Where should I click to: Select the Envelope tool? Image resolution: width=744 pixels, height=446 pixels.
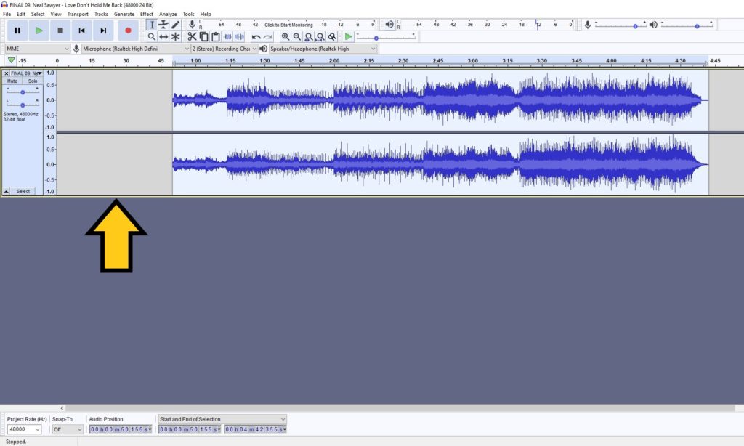[x=163, y=25]
